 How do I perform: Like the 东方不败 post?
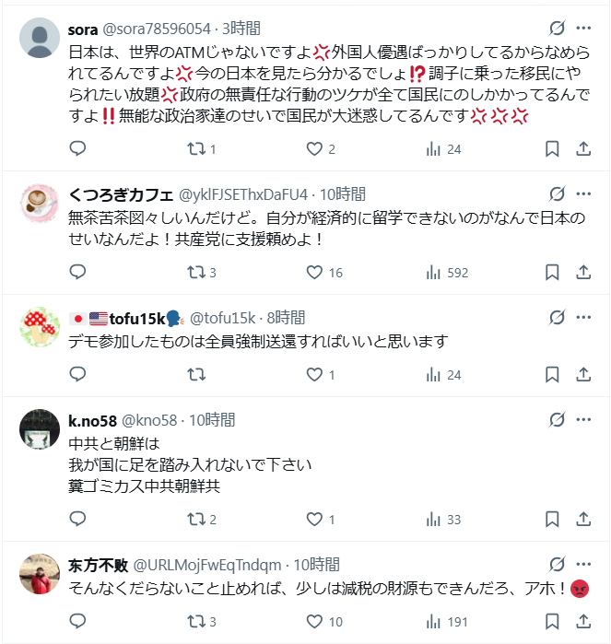coord(324,621)
